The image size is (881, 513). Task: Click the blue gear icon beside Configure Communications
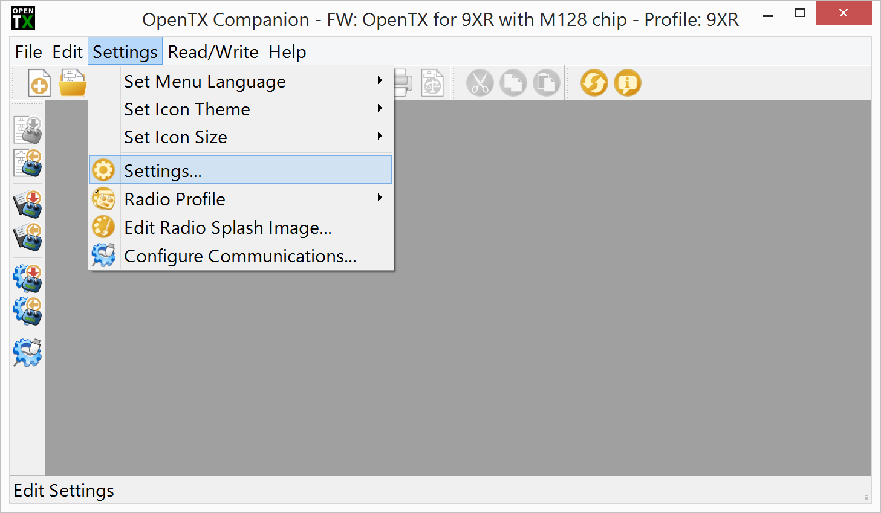(103, 256)
